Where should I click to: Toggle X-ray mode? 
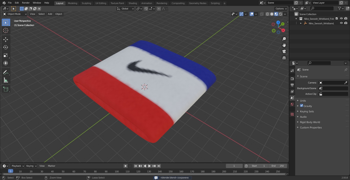[x=262, y=14]
